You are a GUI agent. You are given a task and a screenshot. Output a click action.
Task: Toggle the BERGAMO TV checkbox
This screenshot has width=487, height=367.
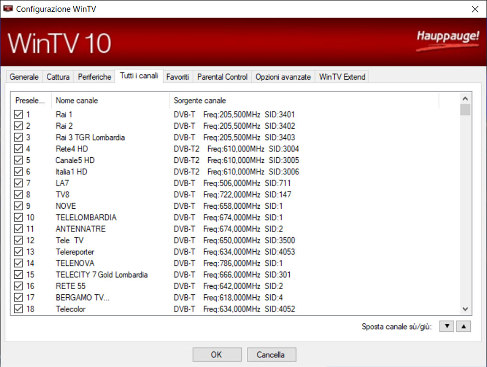(x=19, y=298)
